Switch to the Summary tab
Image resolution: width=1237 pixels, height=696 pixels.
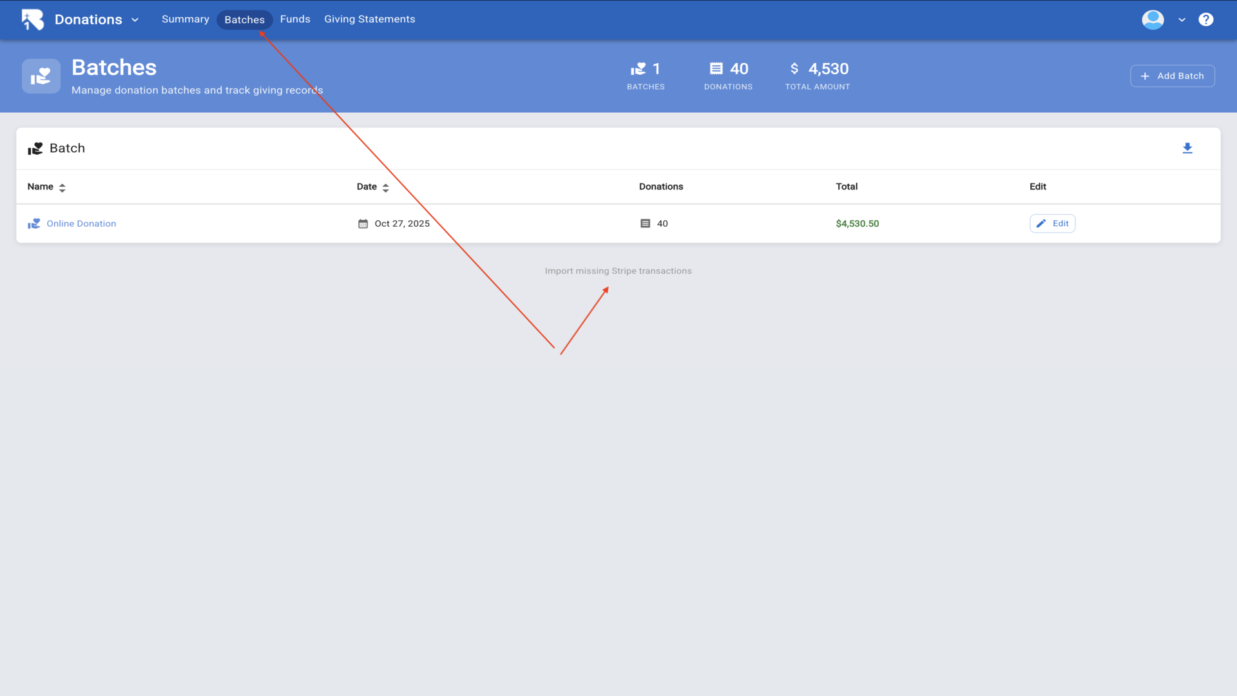click(x=185, y=19)
